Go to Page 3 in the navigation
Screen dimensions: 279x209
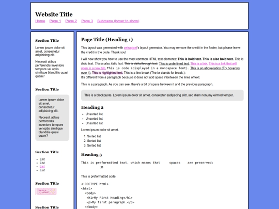87,21
